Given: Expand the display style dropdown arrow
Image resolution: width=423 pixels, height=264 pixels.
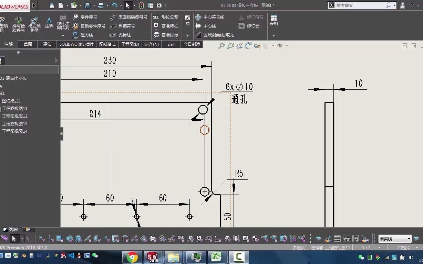Looking at the screenshot, I should tap(272, 46).
